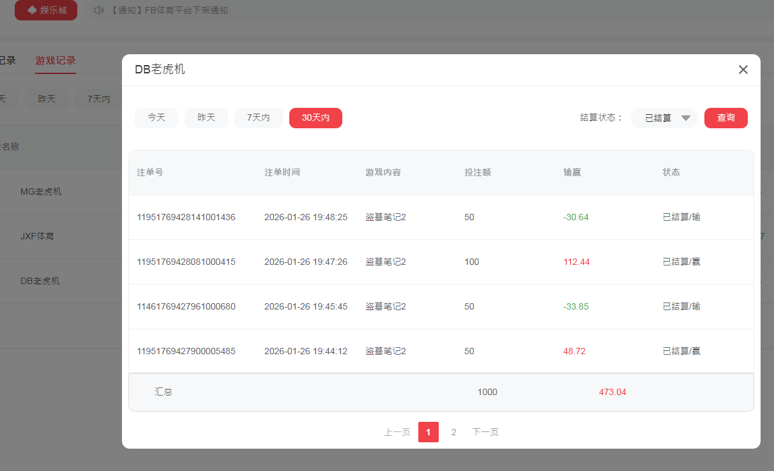This screenshot has height=471, width=774.
Task: Click the 汇总 summary row in the table
Action: (x=163, y=392)
